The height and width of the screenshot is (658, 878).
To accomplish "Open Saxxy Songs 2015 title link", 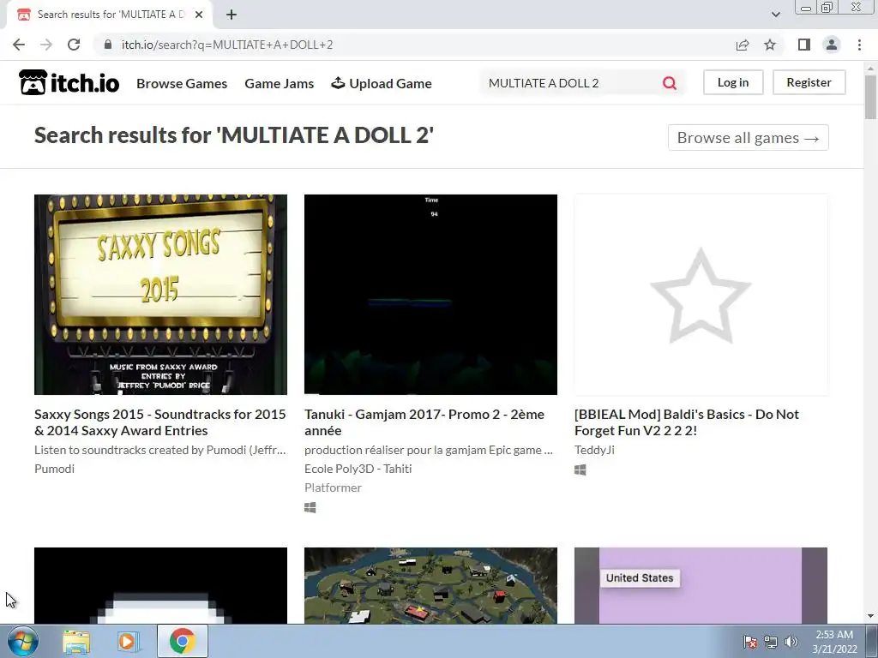I will pyautogui.click(x=160, y=422).
